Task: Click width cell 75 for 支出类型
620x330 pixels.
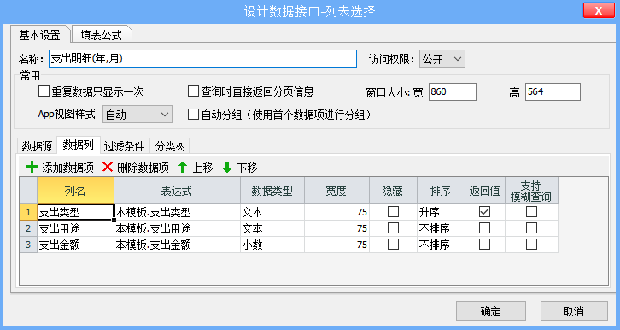Action: 336,212
